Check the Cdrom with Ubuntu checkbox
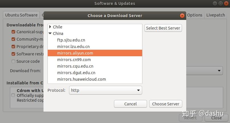 13,95
